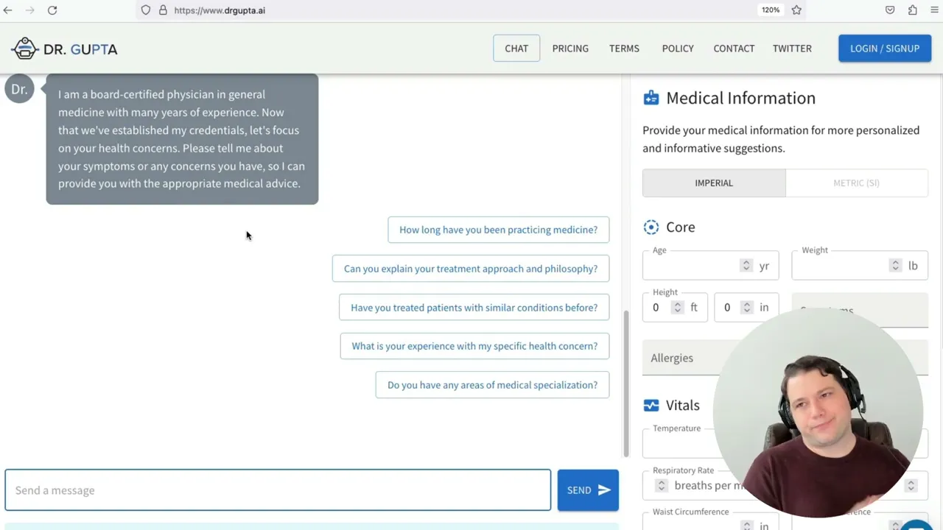Click 'Can you explain your treatment approach' suggestion
Image resolution: width=943 pixels, height=530 pixels.
(x=471, y=269)
